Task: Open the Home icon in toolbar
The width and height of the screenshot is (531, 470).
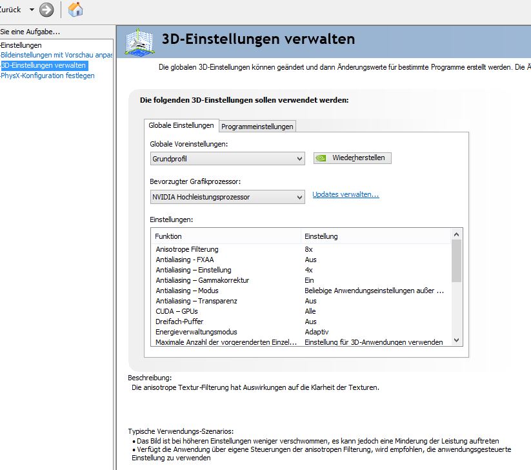Action: click(75, 10)
